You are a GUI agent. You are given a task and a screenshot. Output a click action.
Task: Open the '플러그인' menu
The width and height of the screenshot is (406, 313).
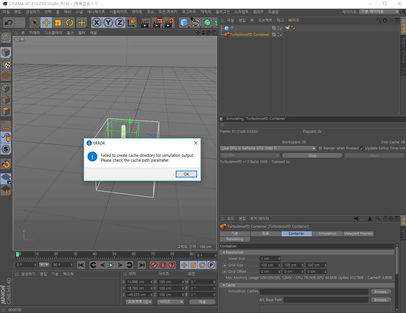223,12
